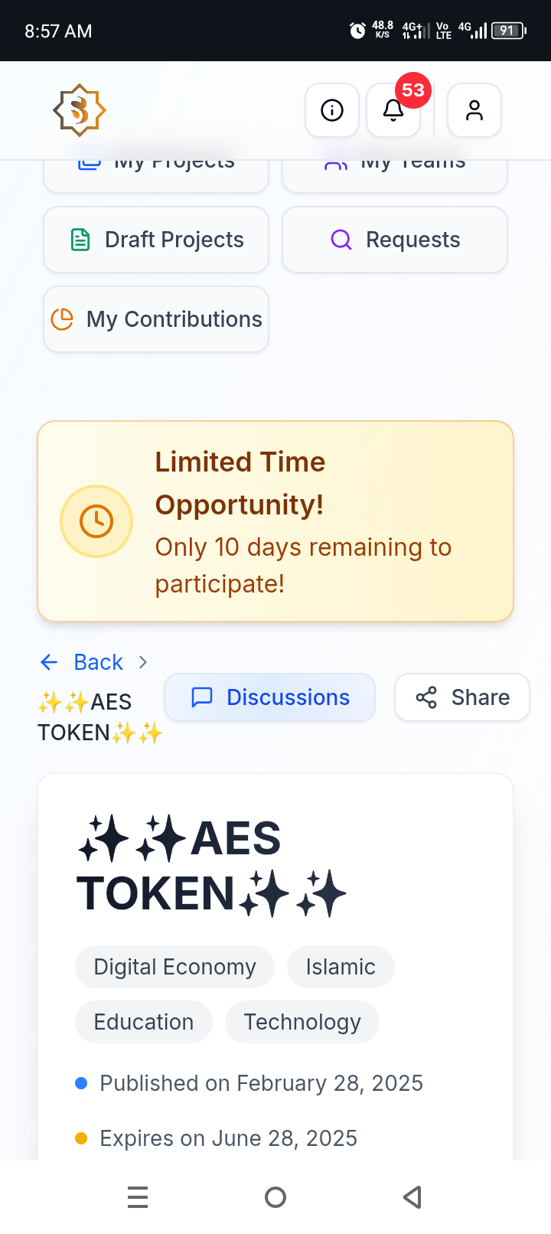Image resolution: width=551 pixels, height=1234 pixels.
Task: Click the breadcrumb chevron after Back
Action: [143, 662]
